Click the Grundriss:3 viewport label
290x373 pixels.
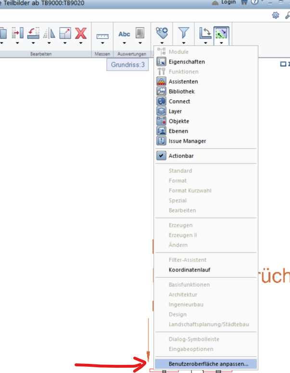click(x=128, y=64)
